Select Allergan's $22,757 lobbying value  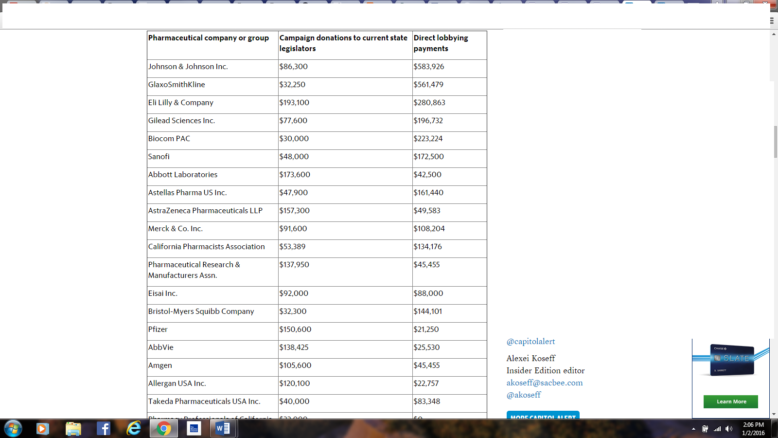(x=426, y=383)
